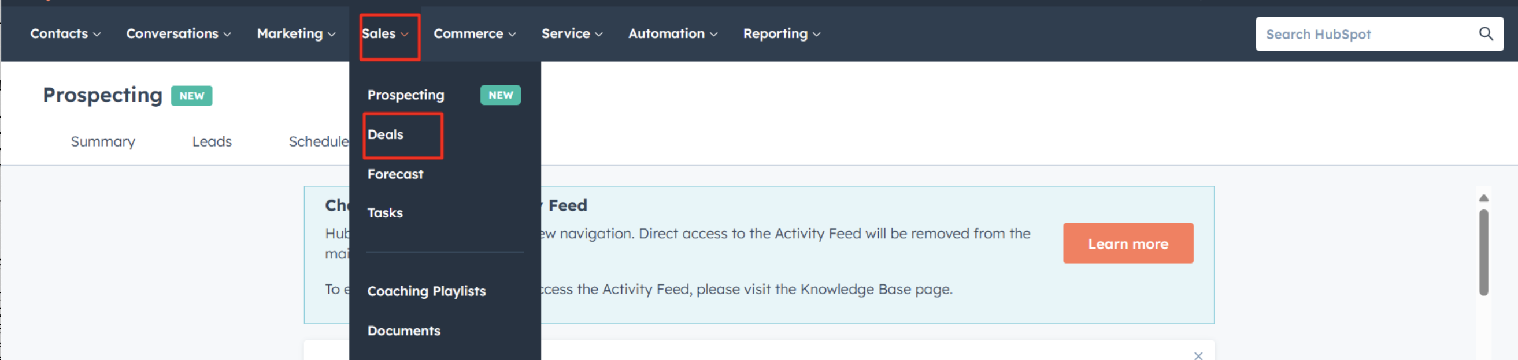Dismiss the card with the X icon
This screenshot has width=1518, height=360.
coord(1198,355)
